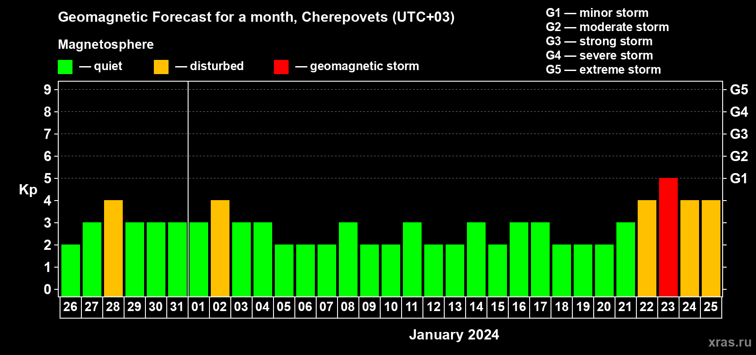The image size is (756, 355).
Task: Click the G5 storm level label
Action: (x=739, y=90)
